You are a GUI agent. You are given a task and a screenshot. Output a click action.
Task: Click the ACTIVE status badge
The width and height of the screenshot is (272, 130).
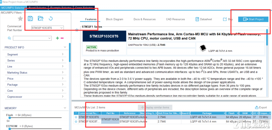(92, 47)
